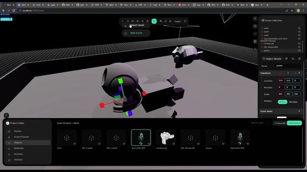Select the highlighted character asset thumbnail

point(141,138)
